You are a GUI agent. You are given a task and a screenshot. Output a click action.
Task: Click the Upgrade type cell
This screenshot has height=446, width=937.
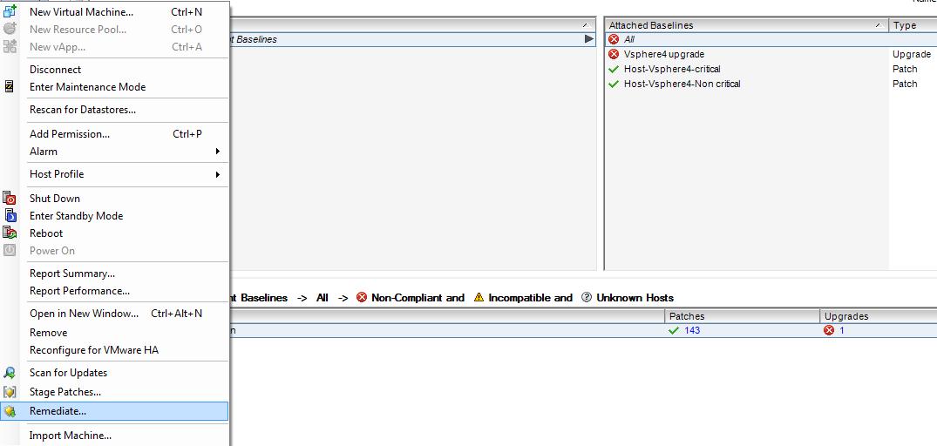(912, 54)
